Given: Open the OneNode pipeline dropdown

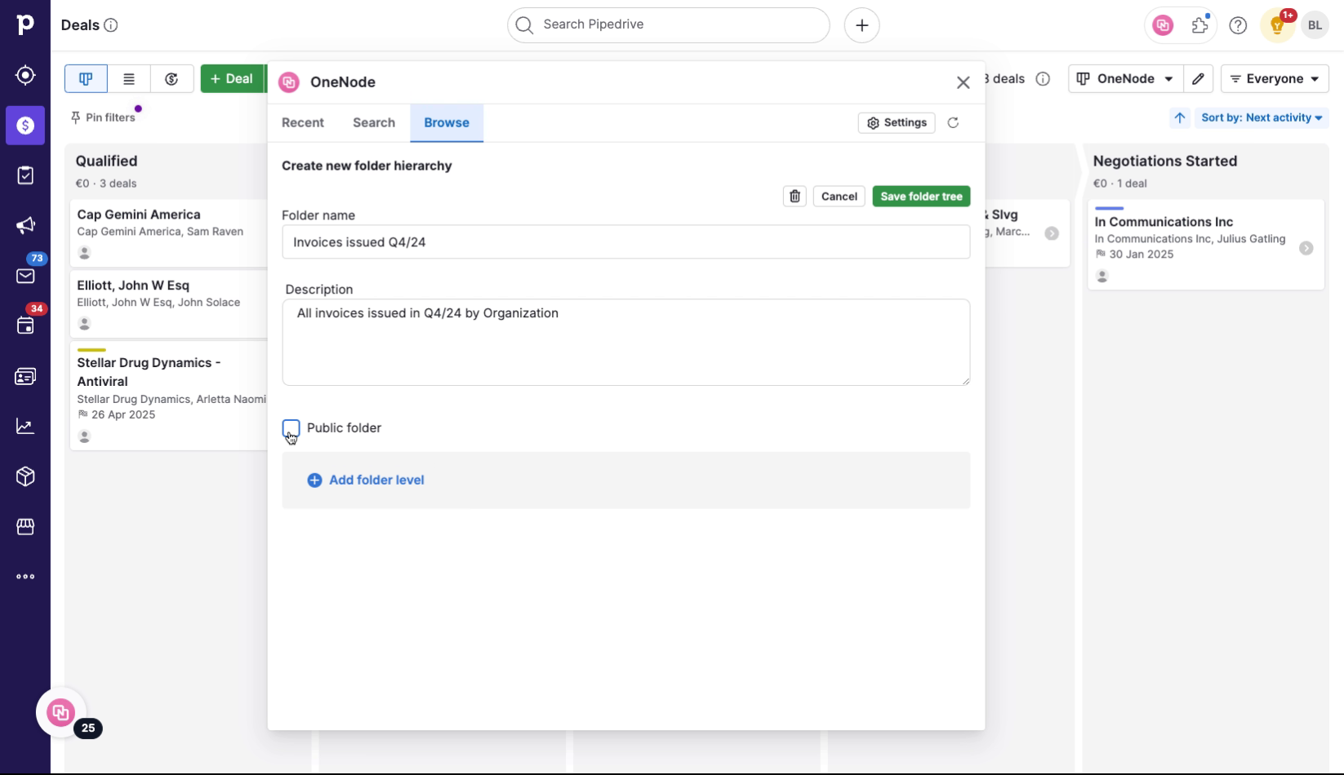Looking at the screenshot, I should (x=1126, y=79).
